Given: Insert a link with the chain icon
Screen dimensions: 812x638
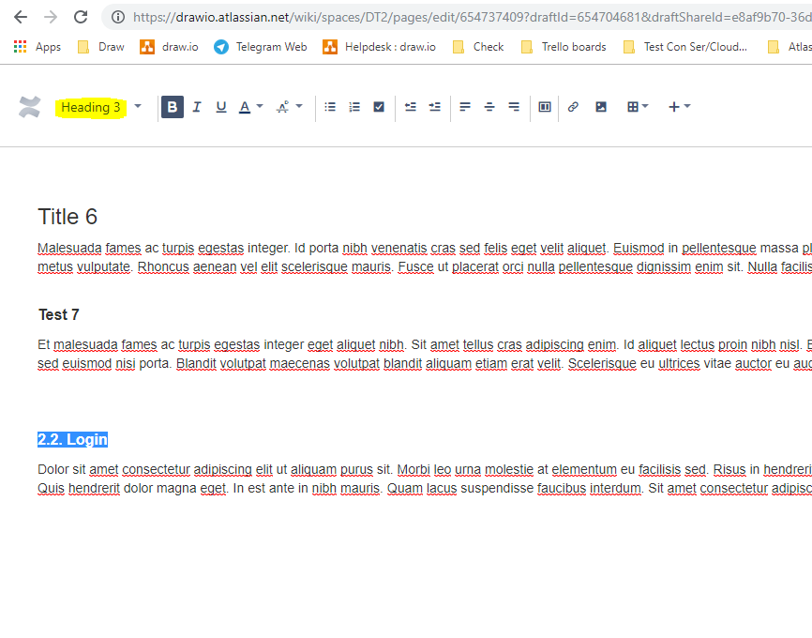Looking at the screenshot, I should click(x=573, y=107).
